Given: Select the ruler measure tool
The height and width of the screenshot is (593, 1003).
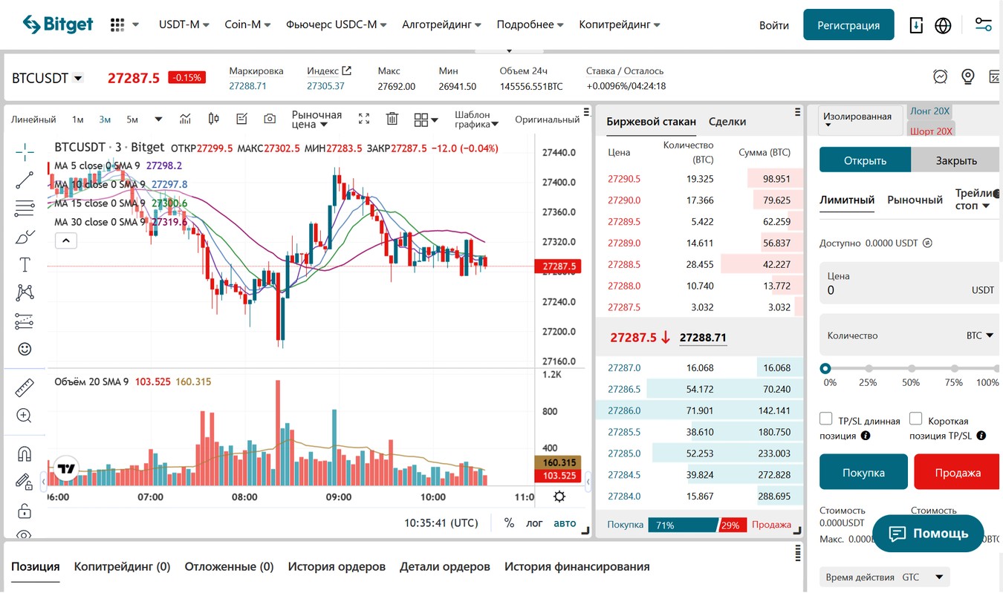Looking at the screenshot, I should pyautogui.click(x=25, y=387).
